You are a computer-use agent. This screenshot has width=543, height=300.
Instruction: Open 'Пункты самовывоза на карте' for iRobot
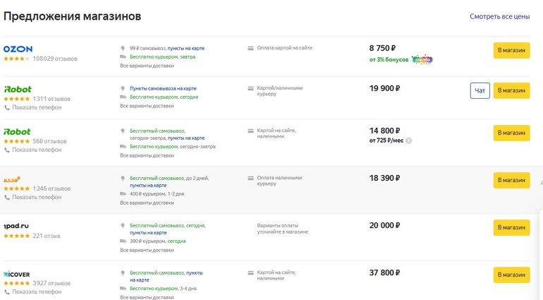[x=163, y=88]
